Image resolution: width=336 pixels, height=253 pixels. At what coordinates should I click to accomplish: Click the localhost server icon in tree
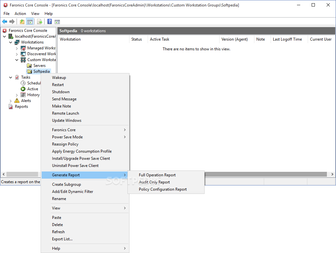tap(11, 36)
